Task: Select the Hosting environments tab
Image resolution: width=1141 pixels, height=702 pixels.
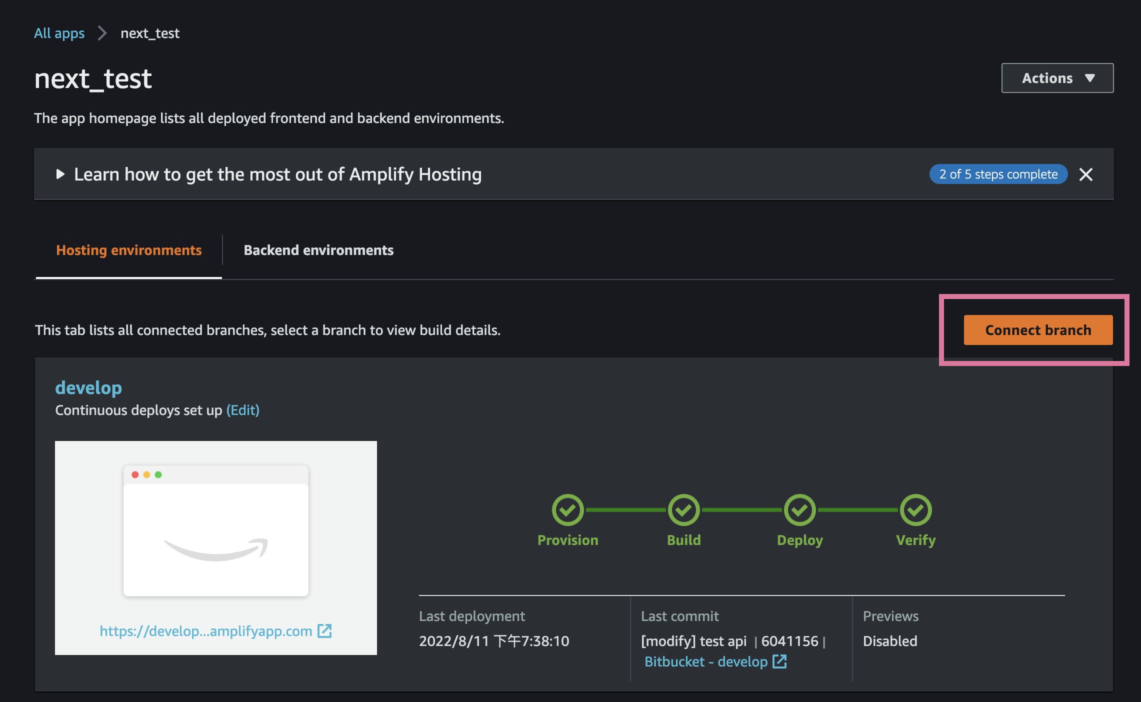Action: (129, 250)
